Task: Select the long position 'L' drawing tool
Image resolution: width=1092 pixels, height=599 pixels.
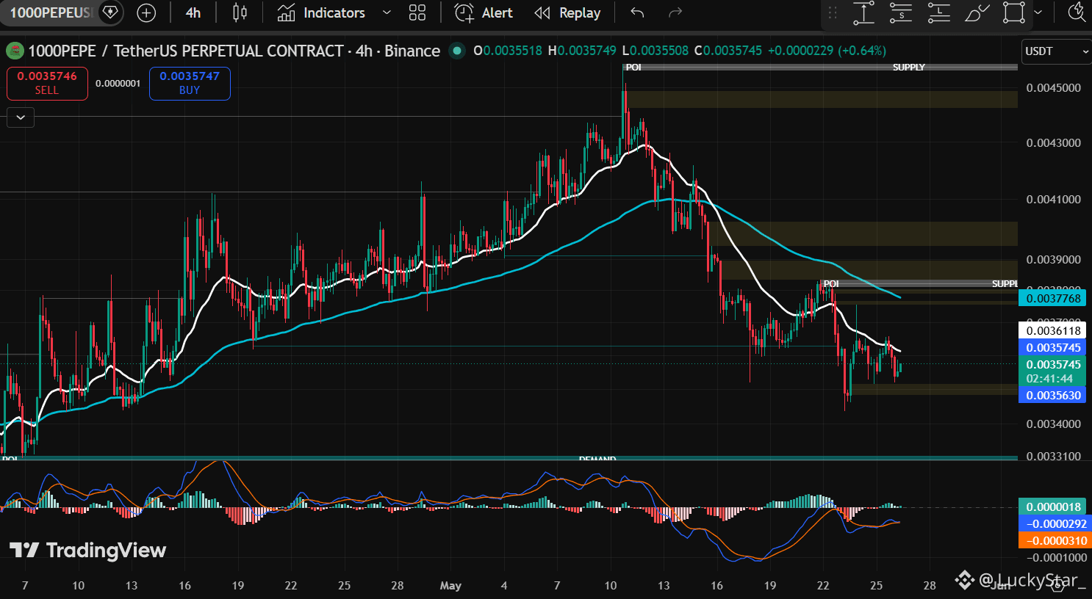Action: tap(939, 12)
